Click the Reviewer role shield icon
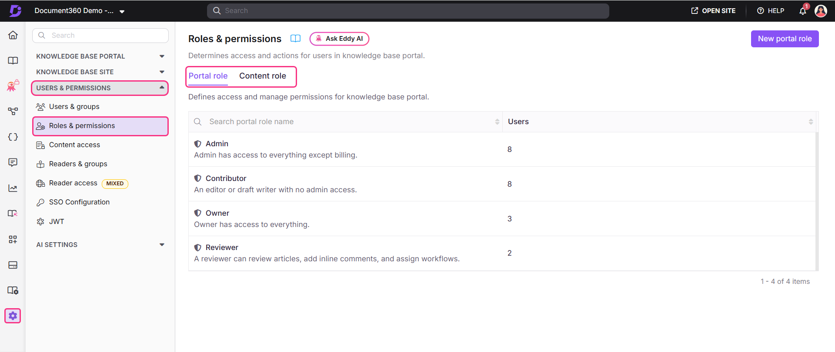This screenshot has height=352, width=835. point(198,247)
